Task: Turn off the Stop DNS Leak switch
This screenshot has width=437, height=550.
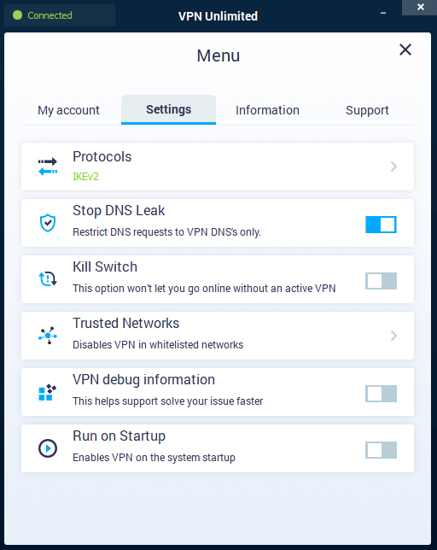Action: click(x=381, y=225)
